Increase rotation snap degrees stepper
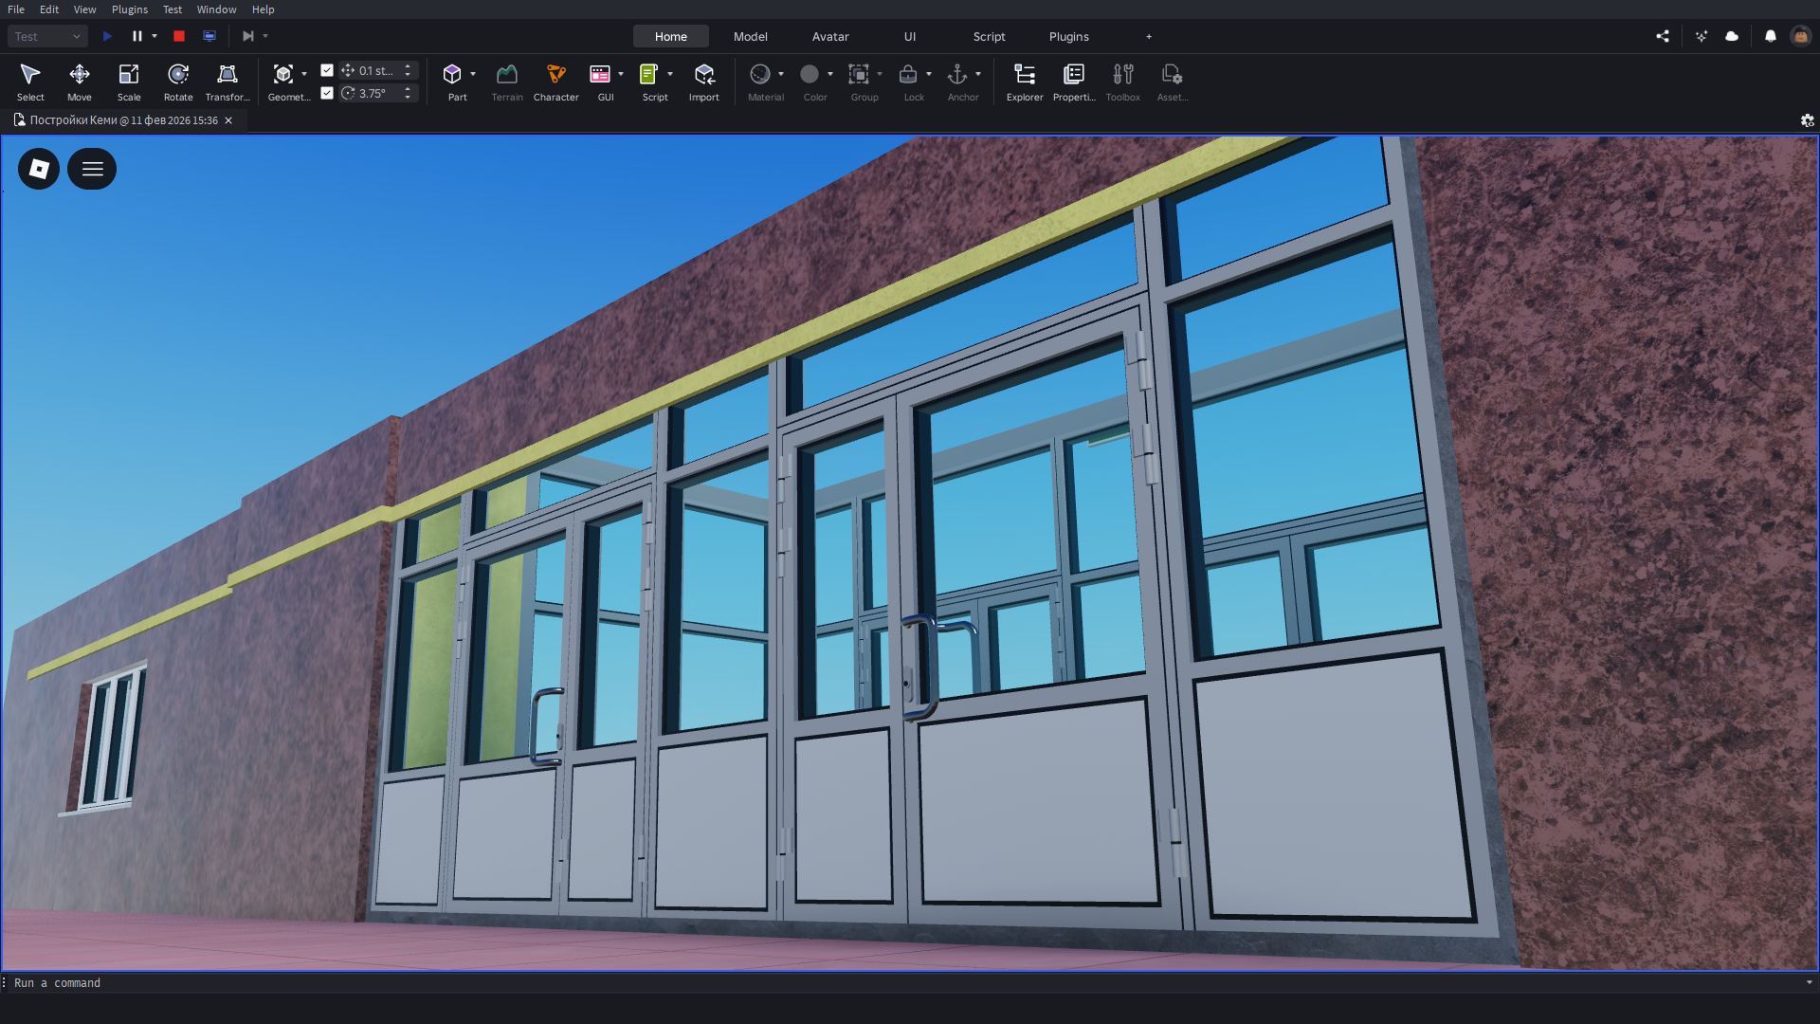 408,89
